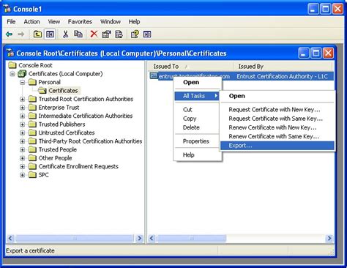Click left arrow of tree pane scrollbar

click(x=10, y=238)
